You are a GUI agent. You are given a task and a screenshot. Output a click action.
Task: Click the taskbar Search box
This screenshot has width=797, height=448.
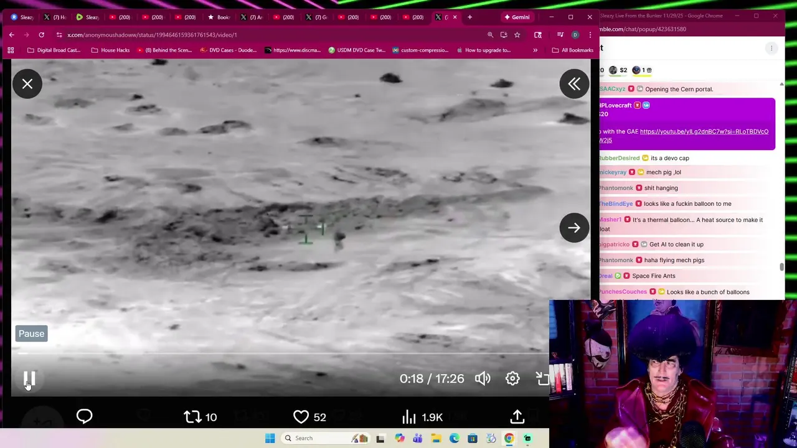325,438
